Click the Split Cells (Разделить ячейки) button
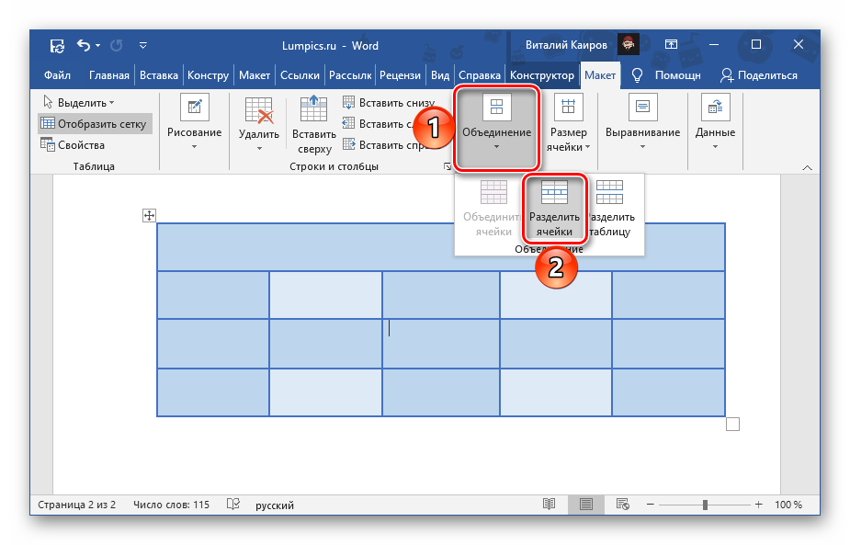Image resolution: width=850 pixels, height=545 pixels. tap(554, 209)
